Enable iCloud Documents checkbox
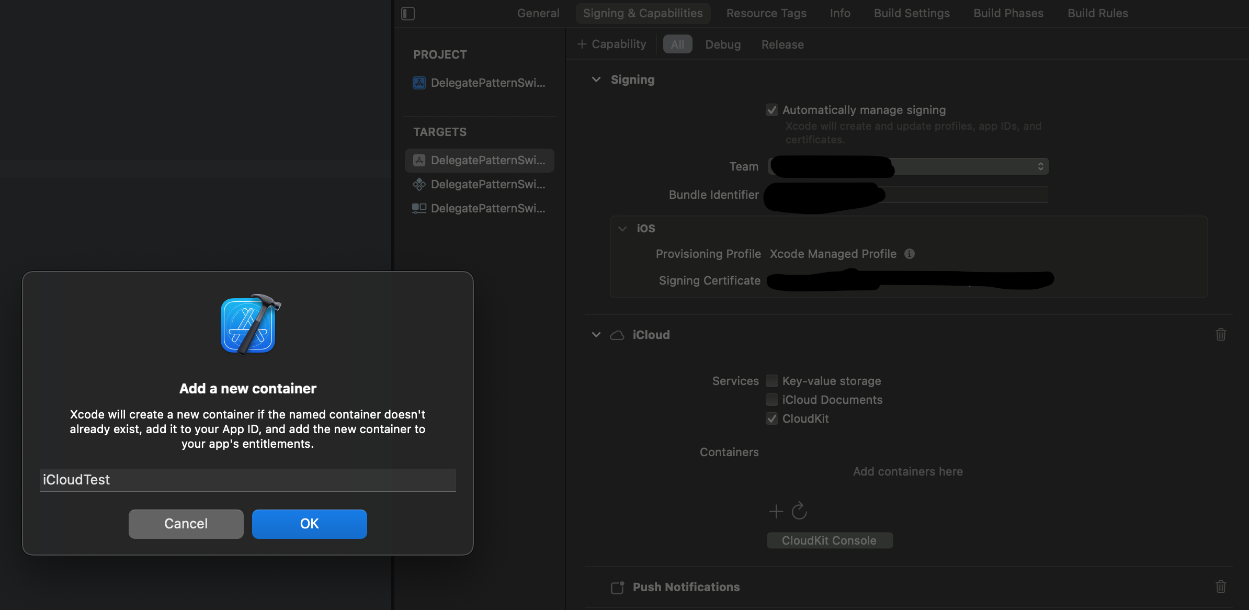The width and height of the screenshot is (1249, 610). [772, 400]
